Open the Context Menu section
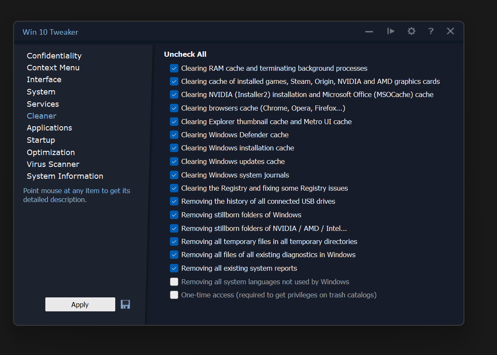Viewport: 497px width, 355px height. coord(53,68)
